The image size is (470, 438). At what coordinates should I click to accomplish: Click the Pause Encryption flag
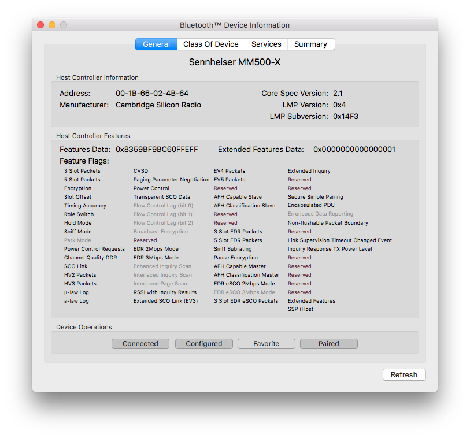(236, 258)
